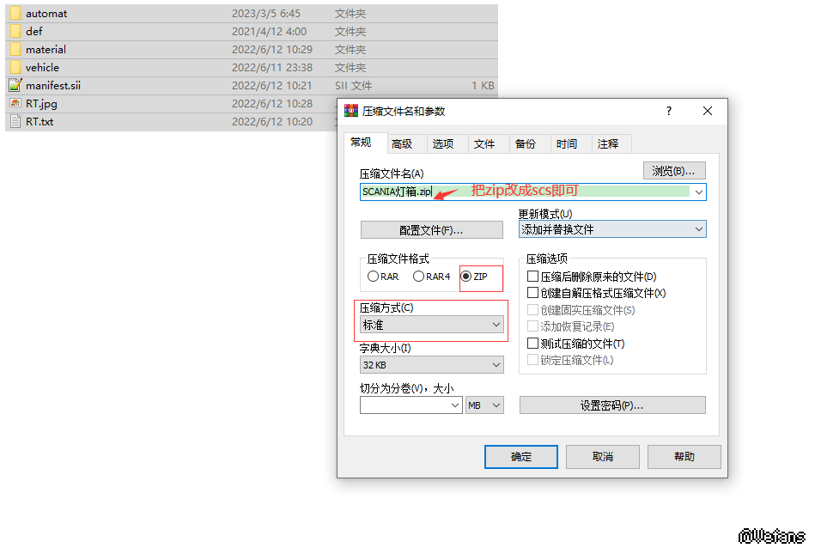Viewport: 815px width, 554px height.
Task: Open the compression method dropdown
Action: (431, 325)
